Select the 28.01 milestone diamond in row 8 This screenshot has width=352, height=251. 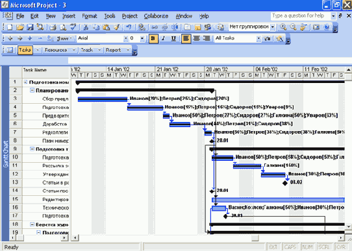click(x=212, y=141)
